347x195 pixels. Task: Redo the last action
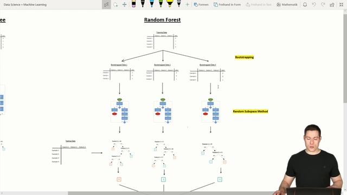tap(323, 4)
